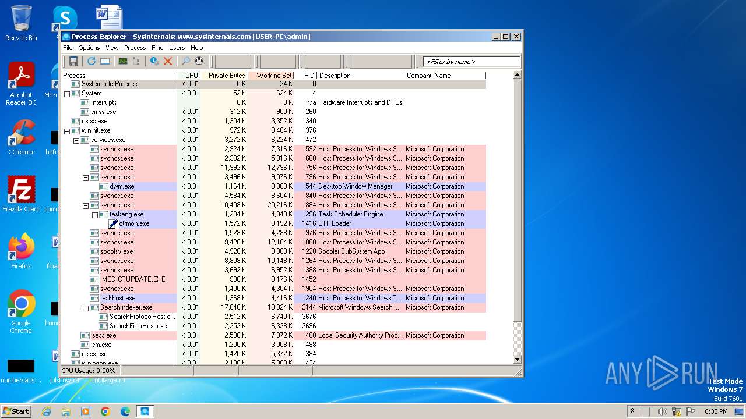Open the Google Chrome desktop shortcut

tap(21, 312)
